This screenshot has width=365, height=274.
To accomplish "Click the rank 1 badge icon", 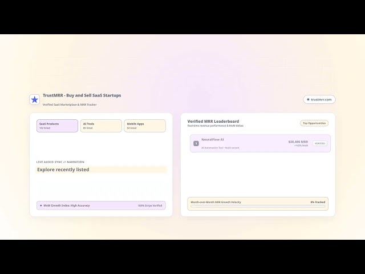I will coord(196,143).
